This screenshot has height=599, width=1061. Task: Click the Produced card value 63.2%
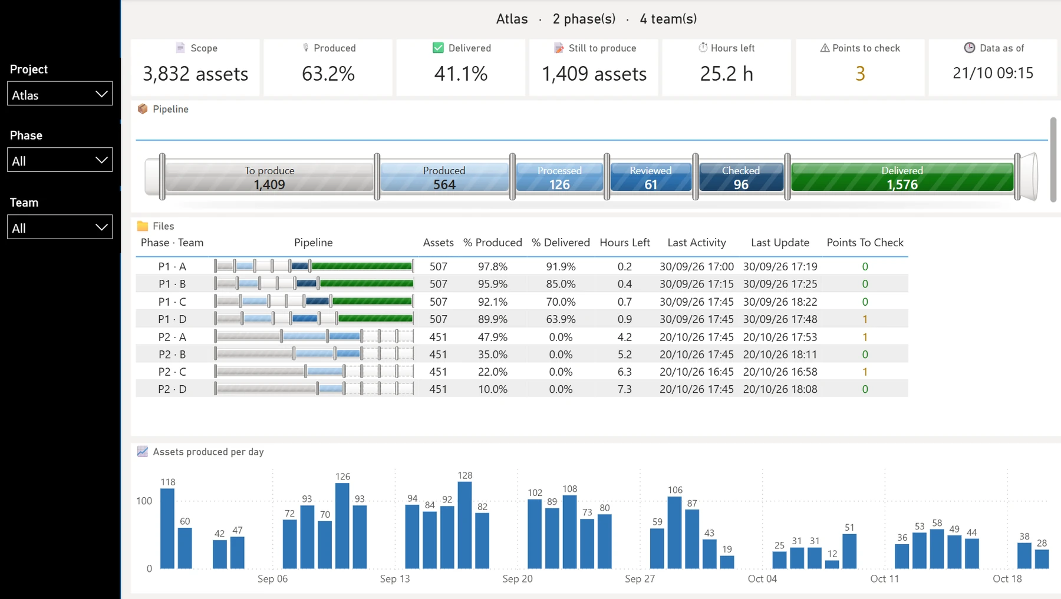click(328, 74)
